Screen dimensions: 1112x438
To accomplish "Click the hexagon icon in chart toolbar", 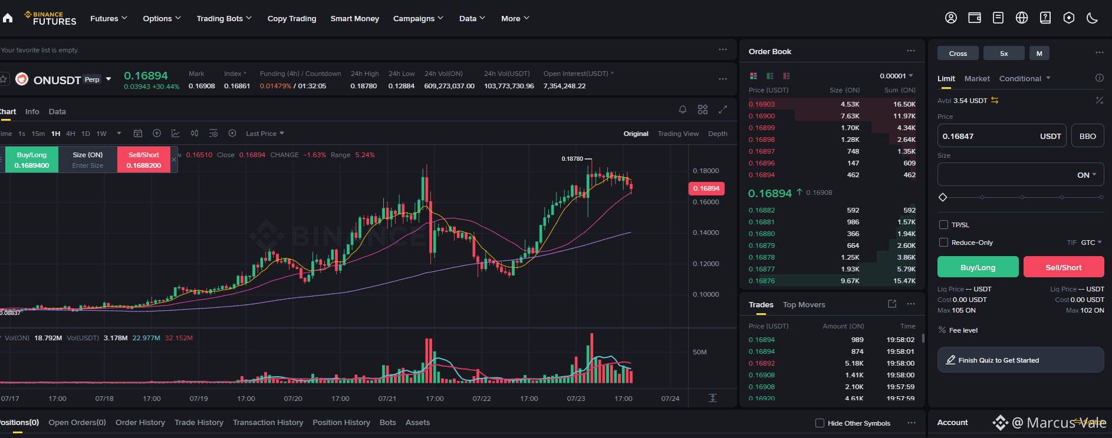I will coord(232,134).
